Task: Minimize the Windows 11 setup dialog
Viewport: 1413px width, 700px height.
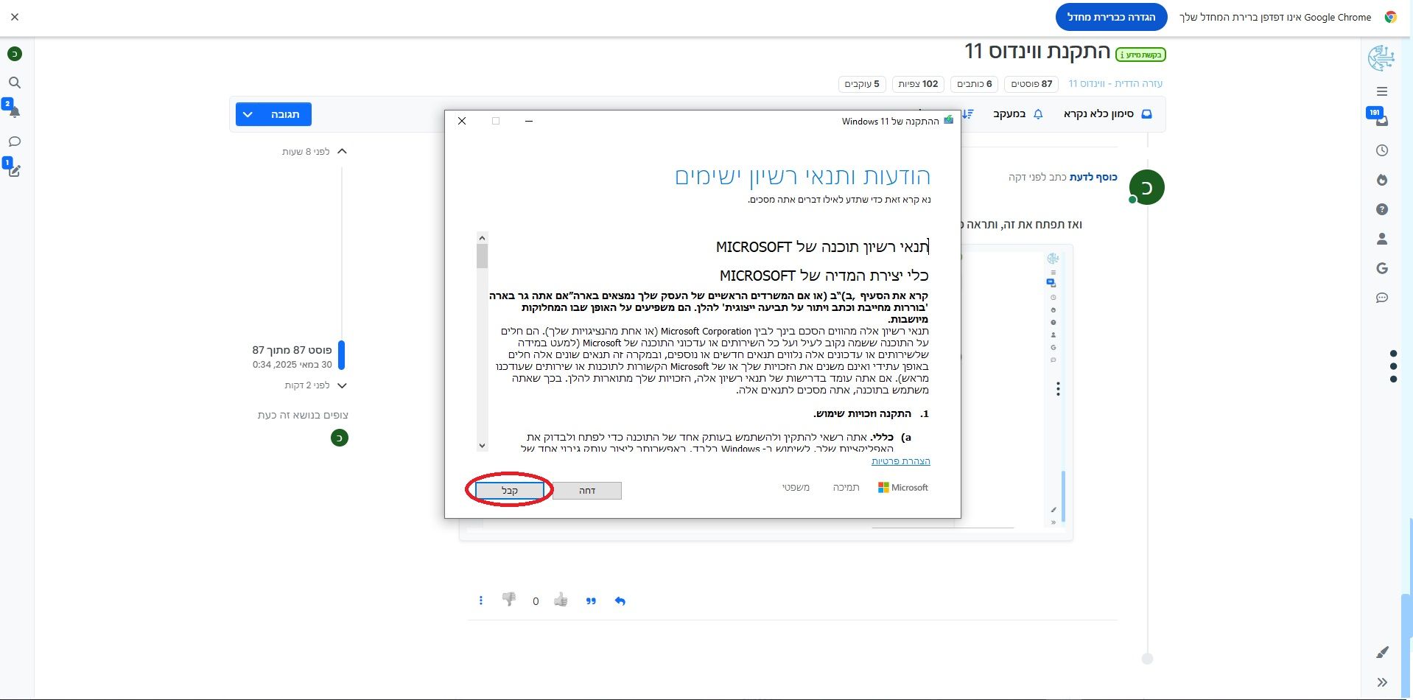Action: pos(529,121)
